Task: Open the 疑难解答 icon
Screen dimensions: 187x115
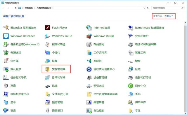Action: point(89,102)
